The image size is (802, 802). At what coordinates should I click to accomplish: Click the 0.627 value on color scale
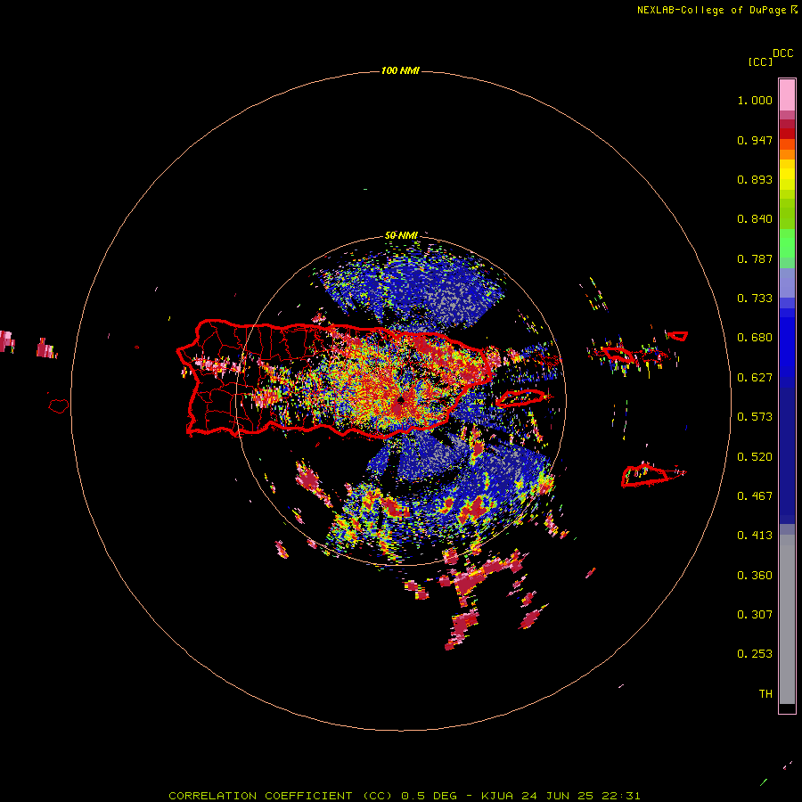[755, 378]
